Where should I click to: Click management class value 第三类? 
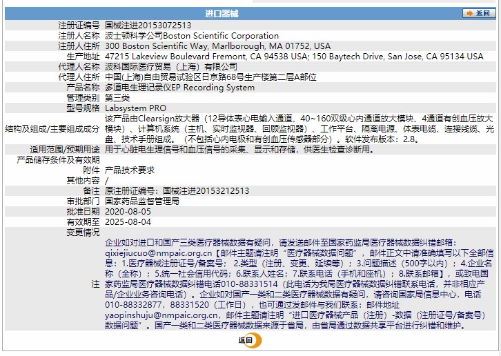[117, 98]
